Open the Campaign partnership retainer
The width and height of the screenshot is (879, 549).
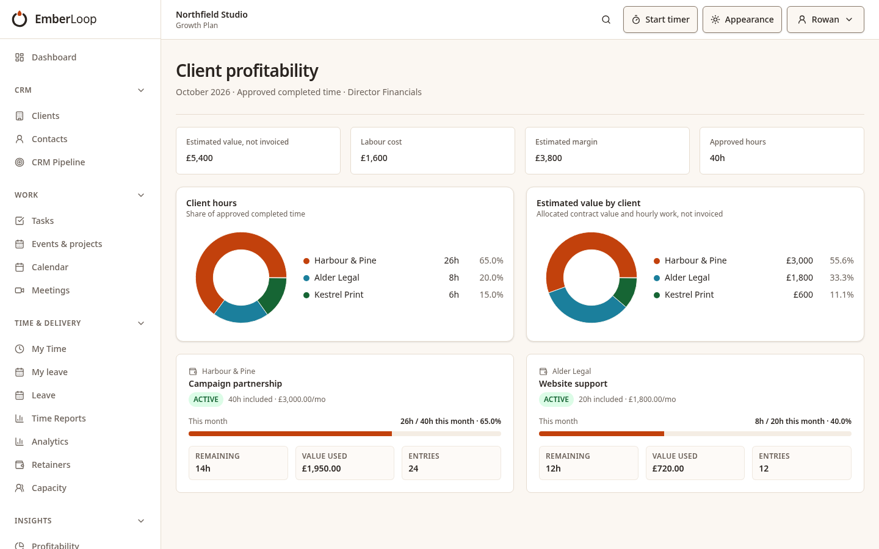235,384
